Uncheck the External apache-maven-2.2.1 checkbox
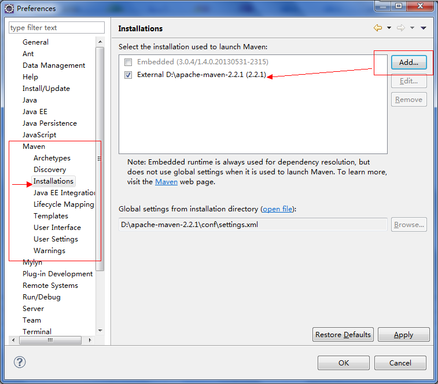The height and width of the screenshot is (384, 438). click(x=128, y=75)
